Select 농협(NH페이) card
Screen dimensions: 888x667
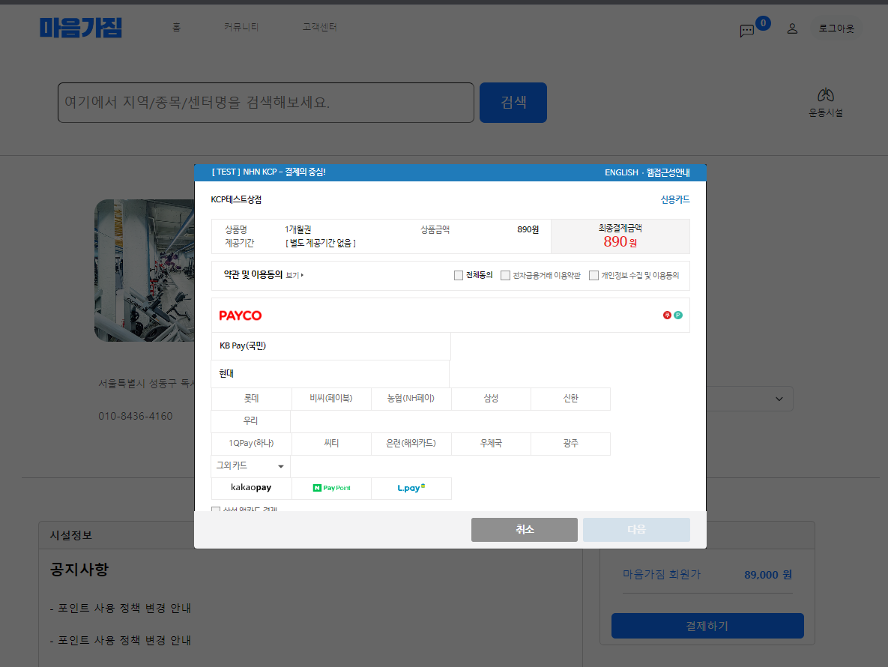click(411, 399)
